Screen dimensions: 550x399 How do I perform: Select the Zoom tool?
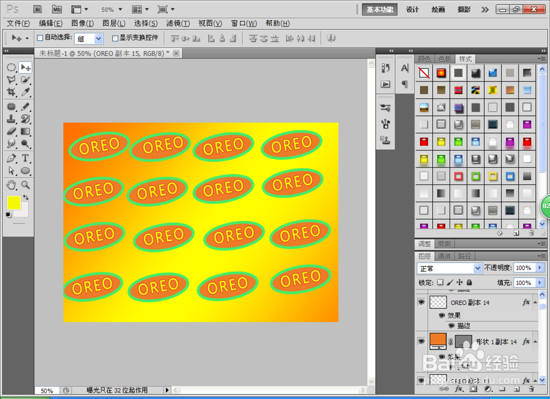[x=25, y=184]
